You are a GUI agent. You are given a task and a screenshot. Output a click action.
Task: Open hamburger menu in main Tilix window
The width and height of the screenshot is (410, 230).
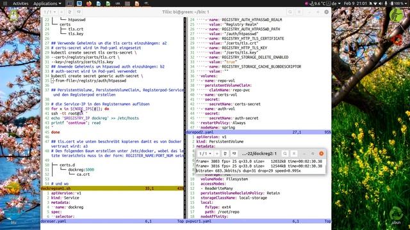[x=299, y=12]
